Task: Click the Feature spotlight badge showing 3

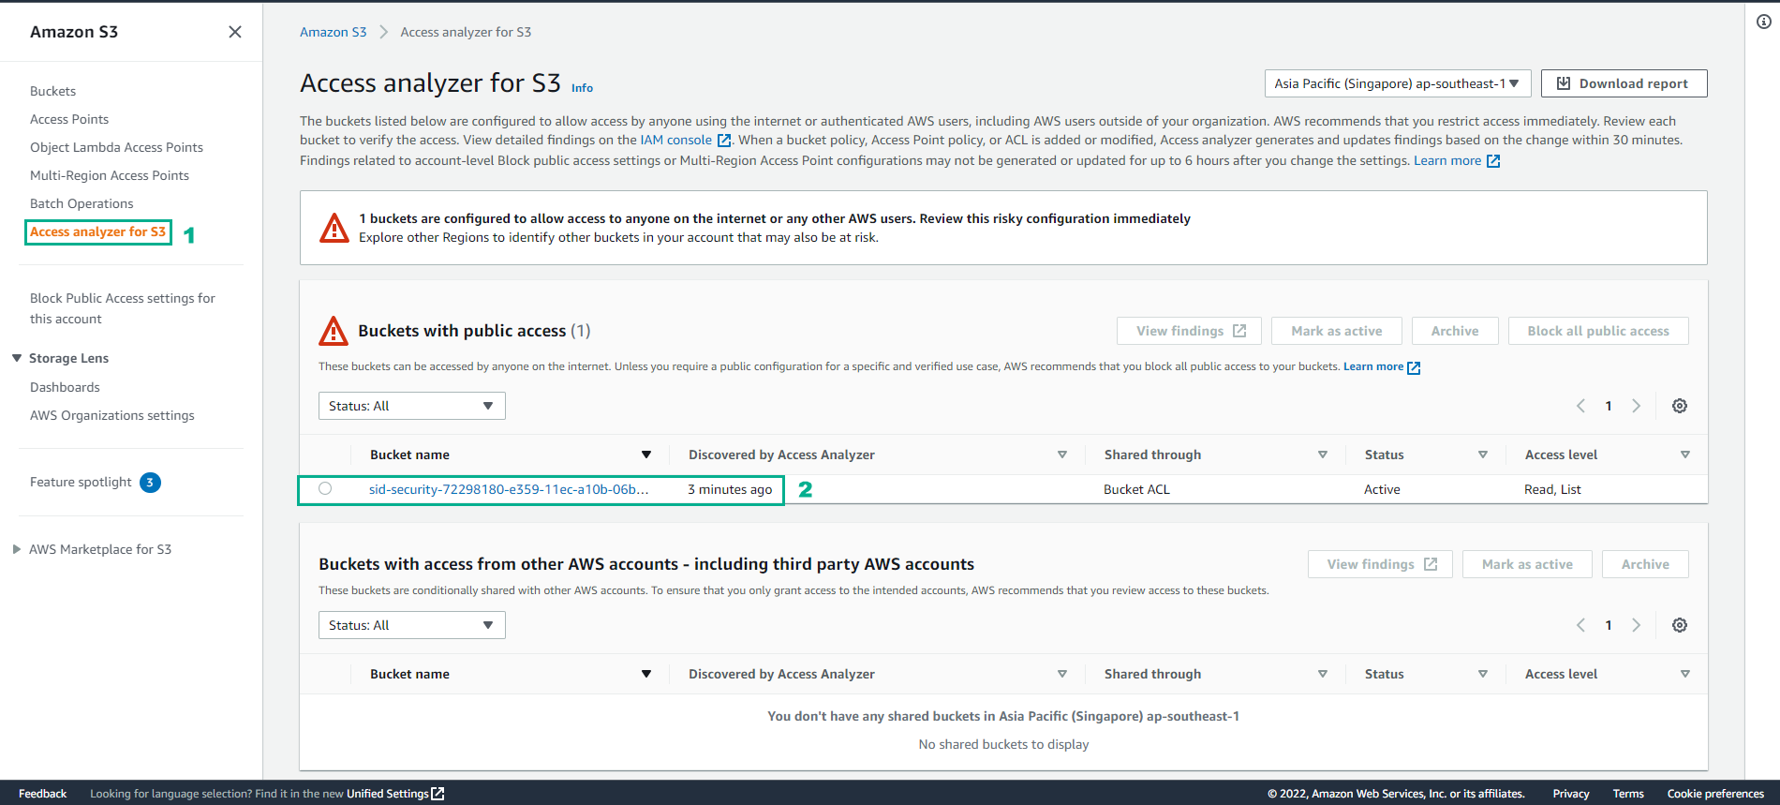Action: click(150, 483)
